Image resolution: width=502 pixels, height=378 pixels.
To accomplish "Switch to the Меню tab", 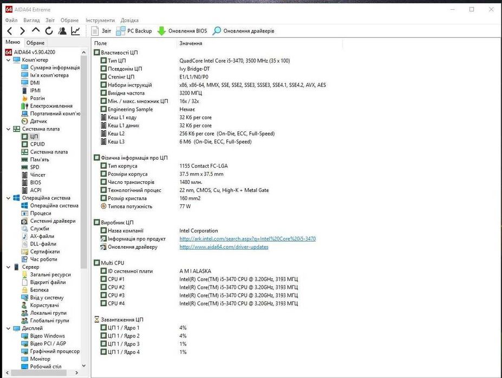I will coord(13,42).
